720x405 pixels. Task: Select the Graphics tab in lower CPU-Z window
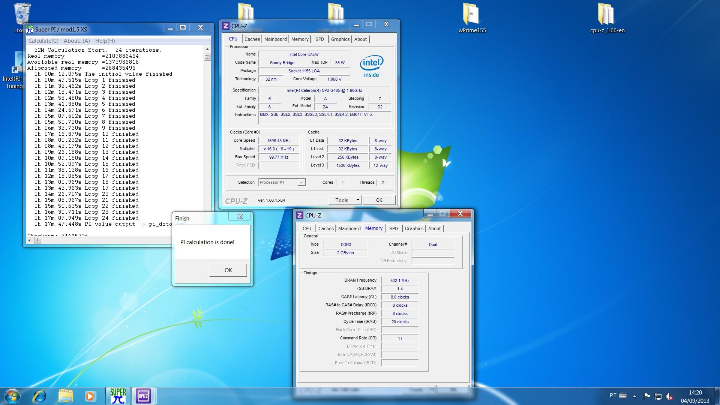(x=414, y=228)
